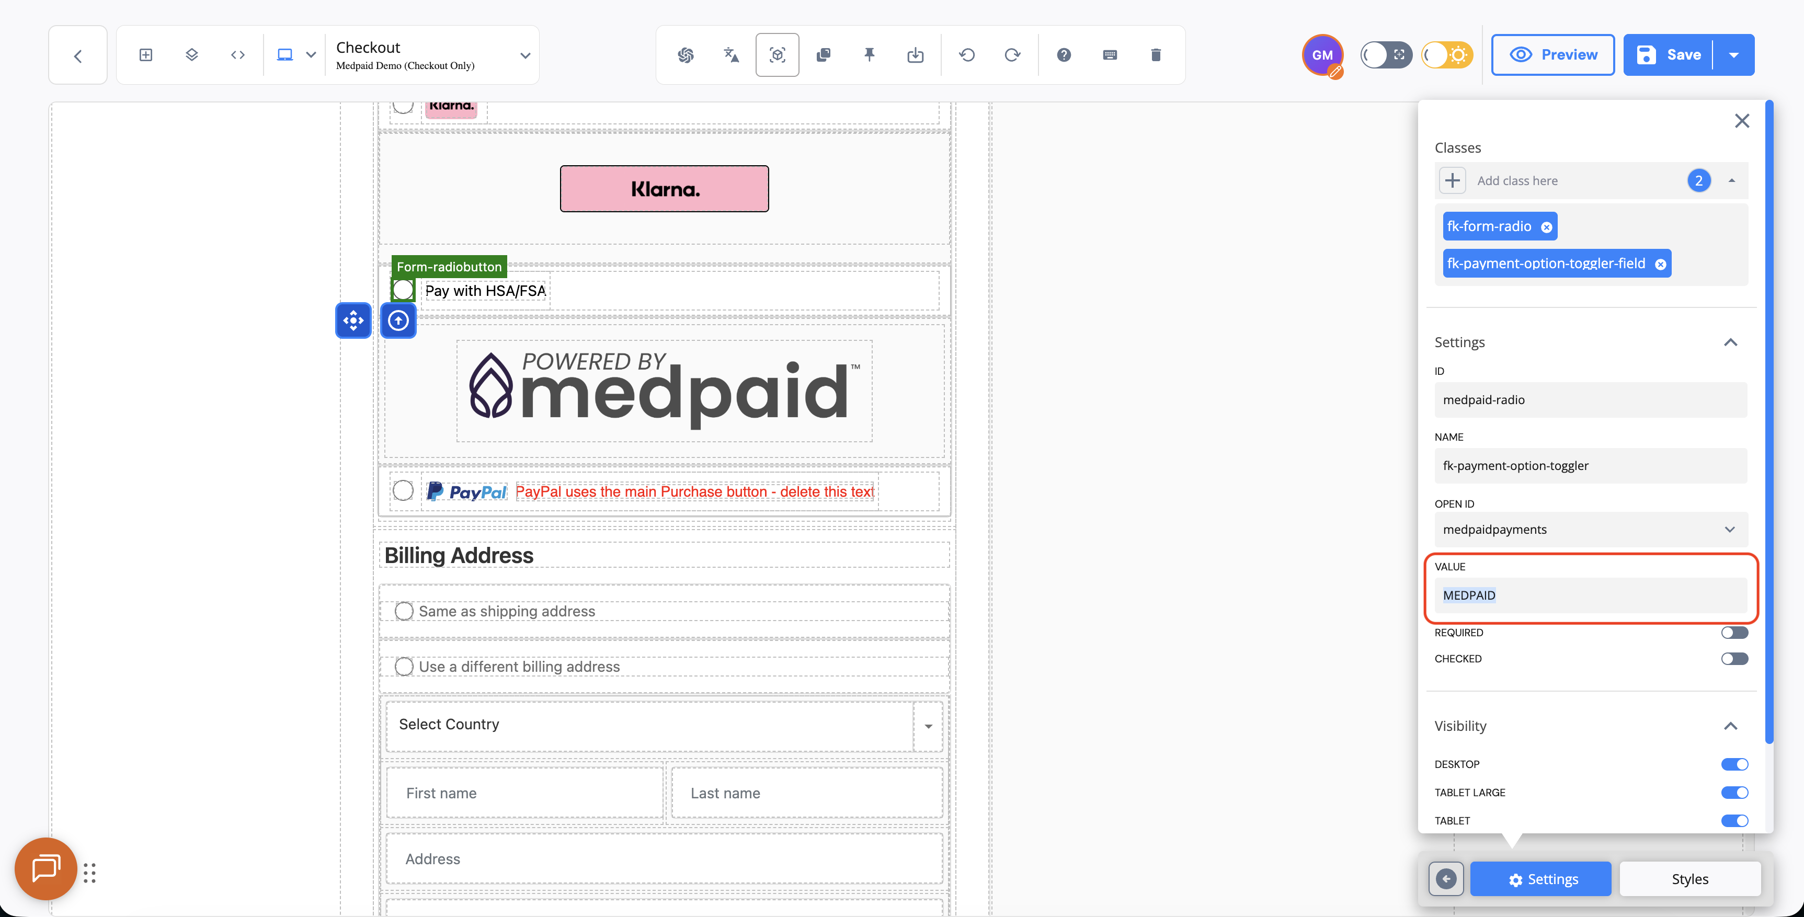Viewport: 1804px width, 917px height.
Task: Click the pin icon in toolbar
Action: pos(869,54)
